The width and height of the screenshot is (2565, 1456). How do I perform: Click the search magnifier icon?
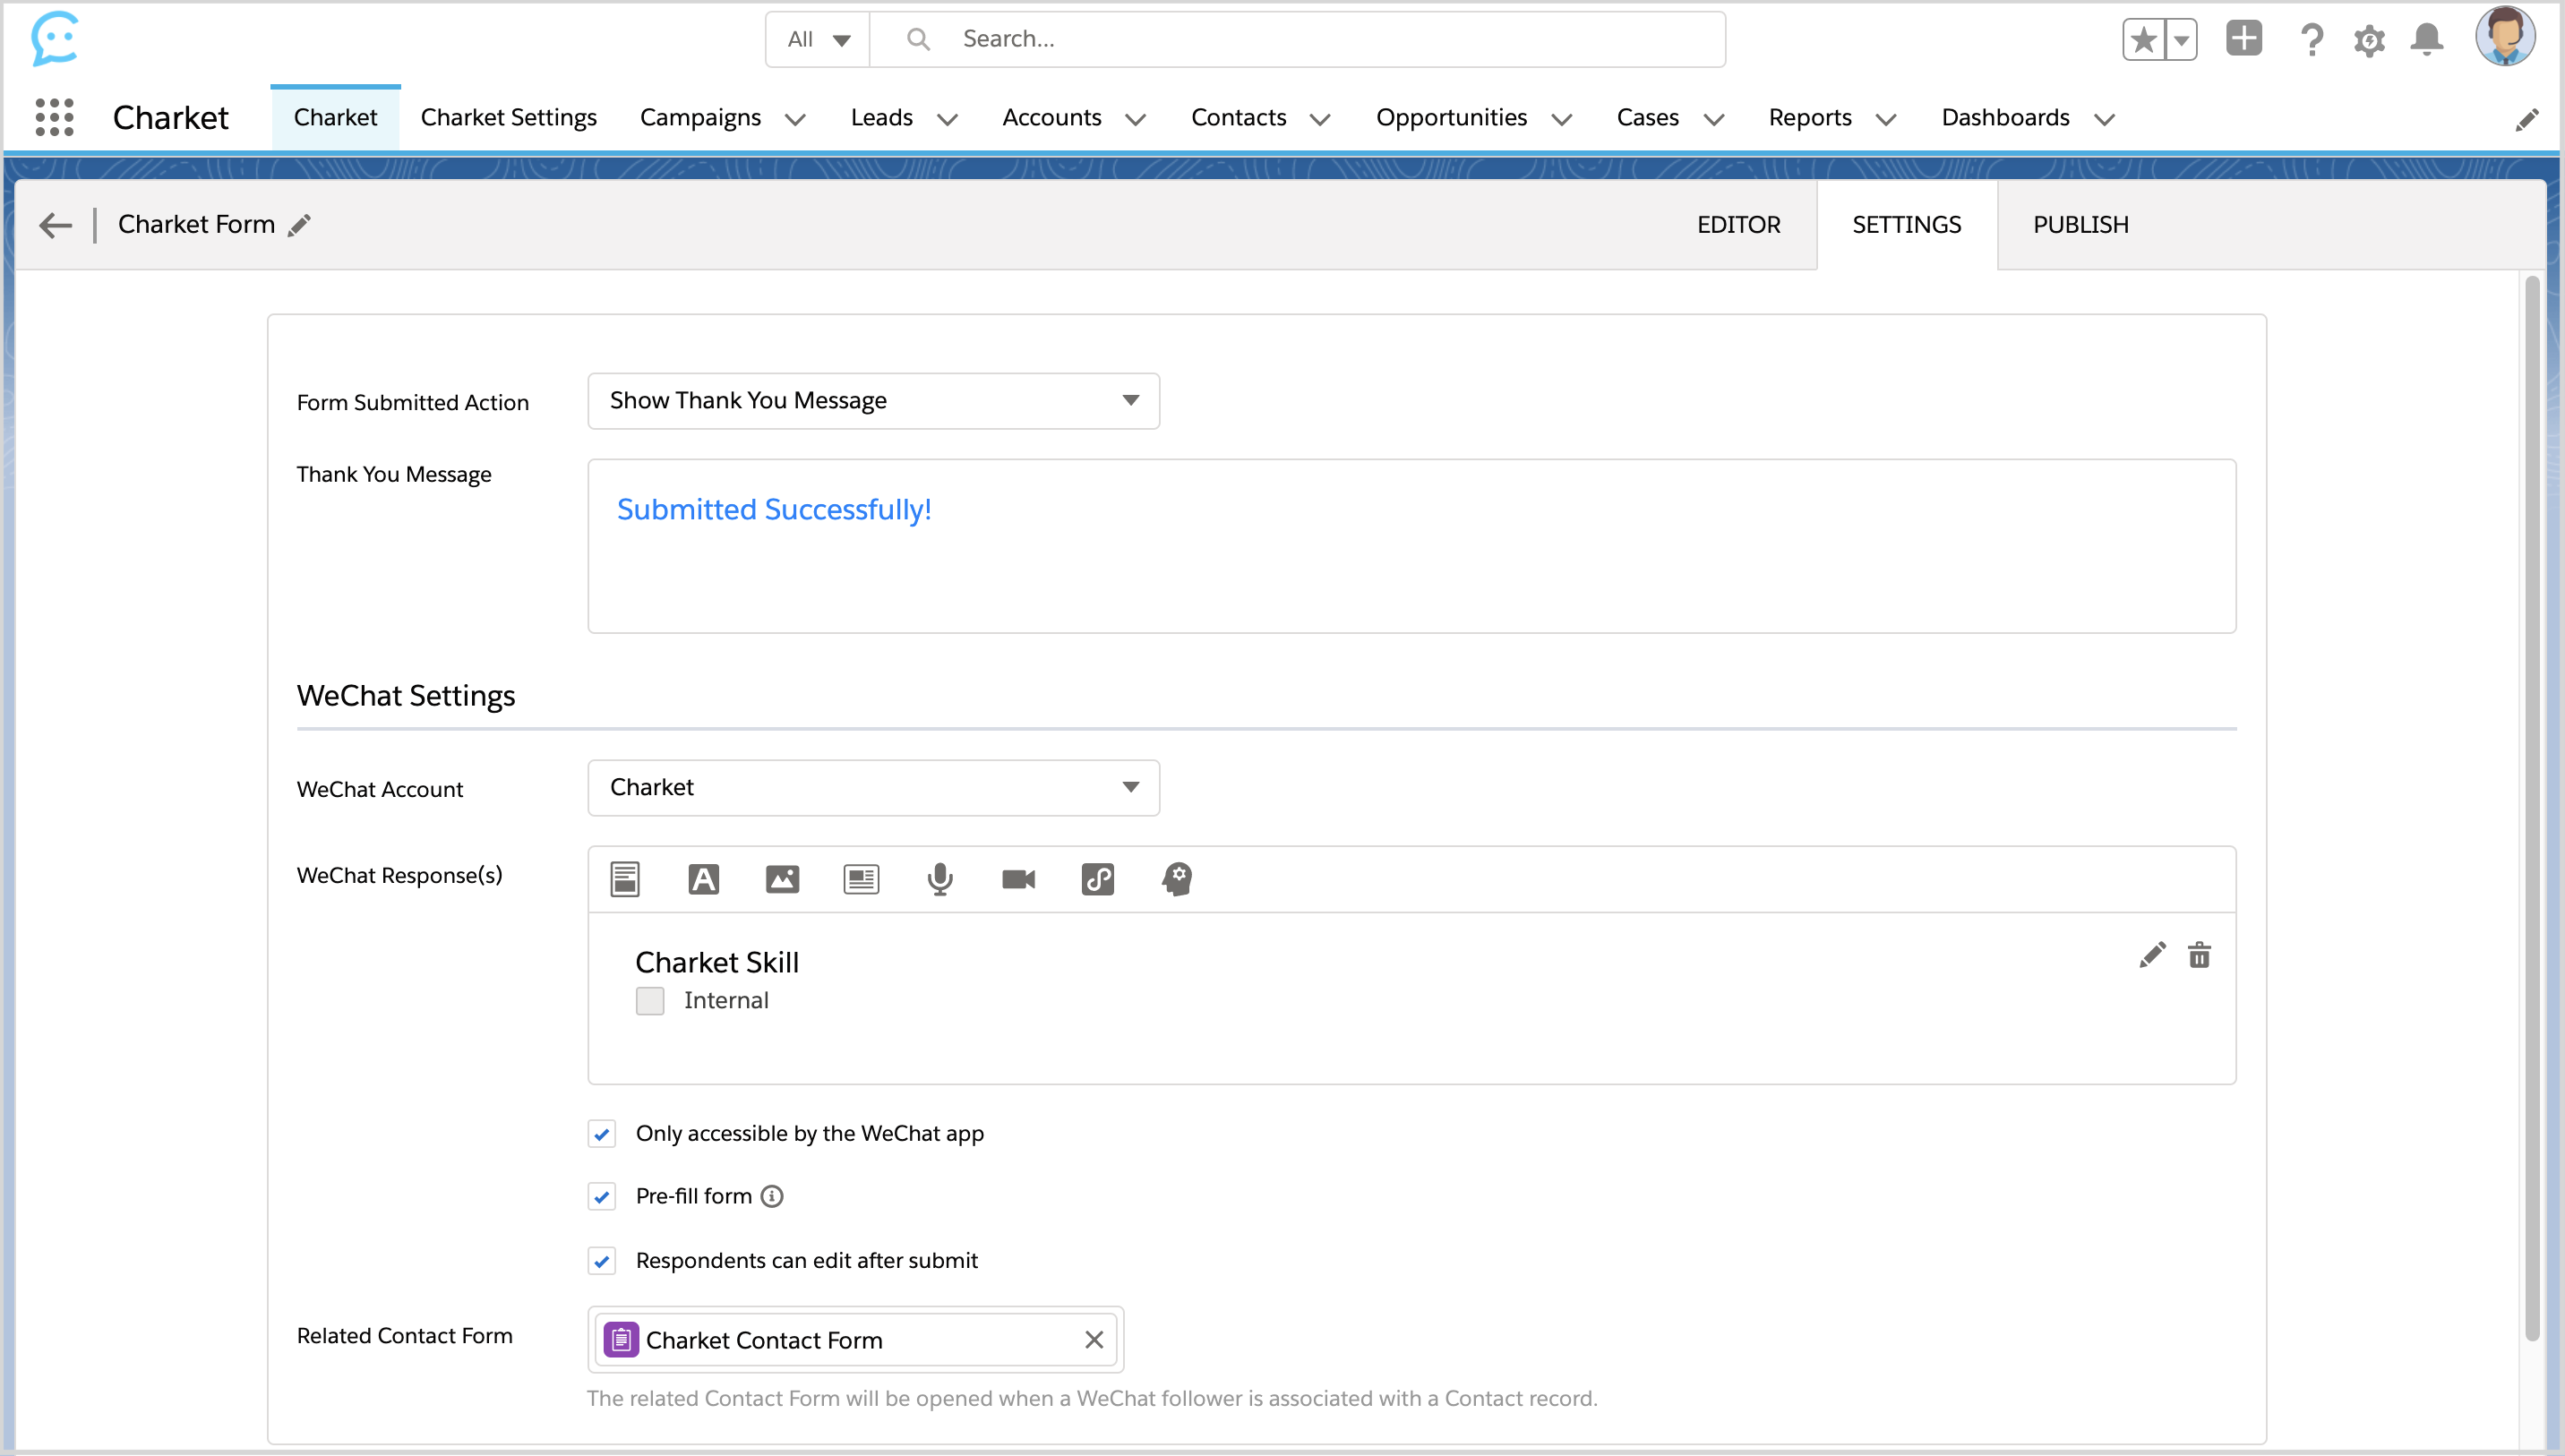917,39
